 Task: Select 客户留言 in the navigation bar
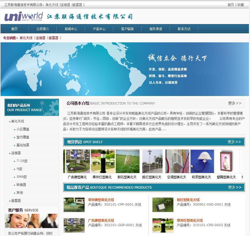point(127,29)
